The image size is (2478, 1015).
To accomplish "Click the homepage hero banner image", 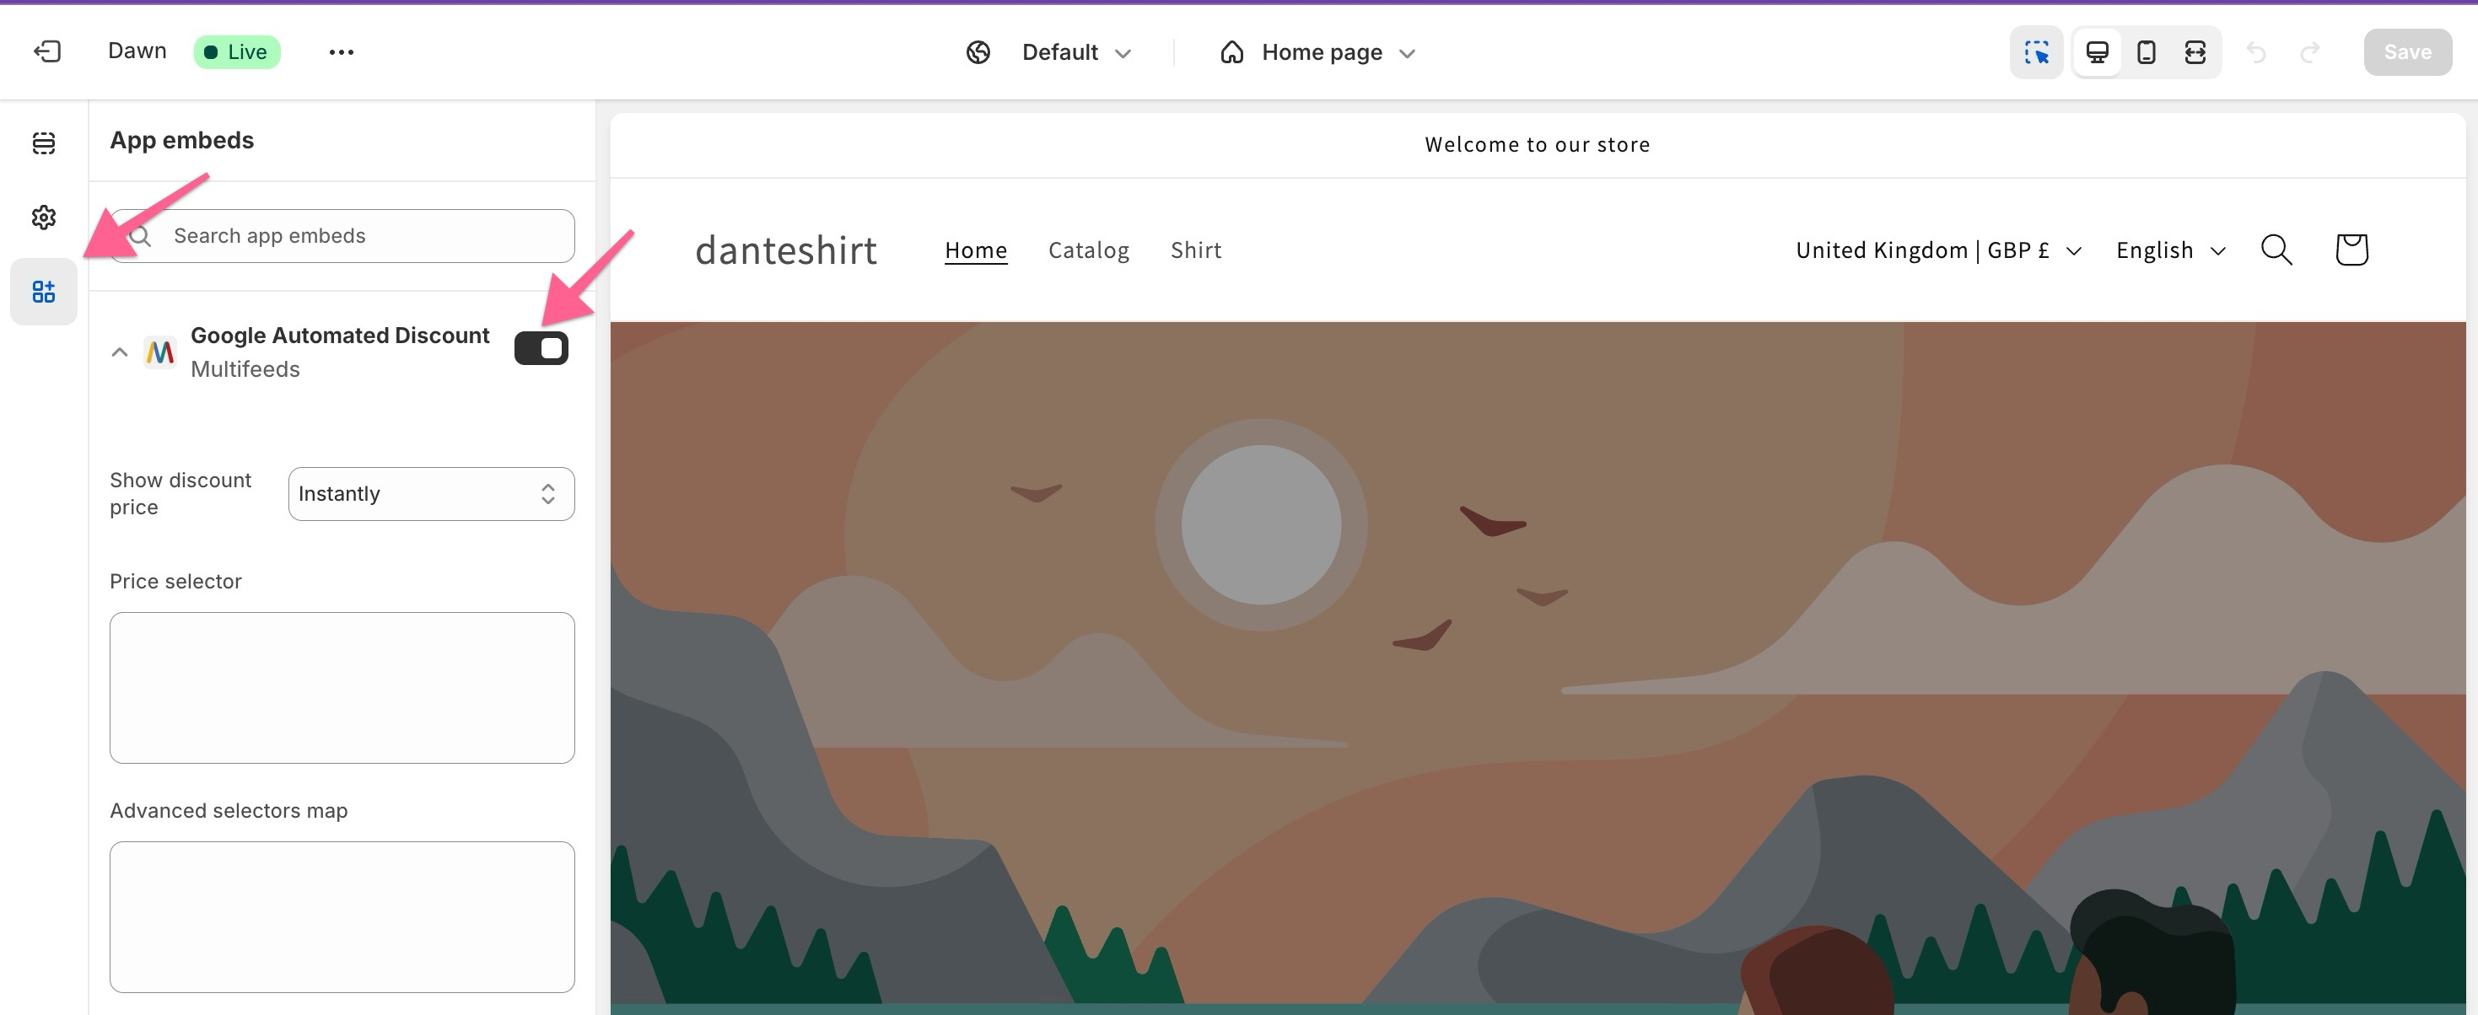I will point(1538,668).
